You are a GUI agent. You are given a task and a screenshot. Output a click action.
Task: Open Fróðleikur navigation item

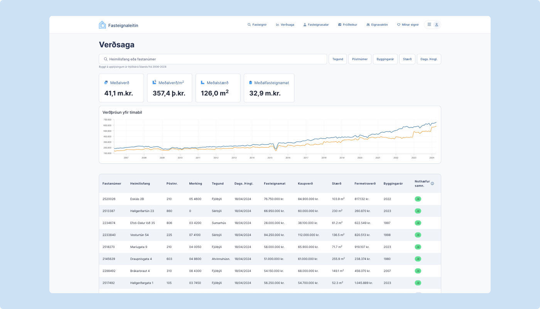pyautogui.click(x=348, y=25)
